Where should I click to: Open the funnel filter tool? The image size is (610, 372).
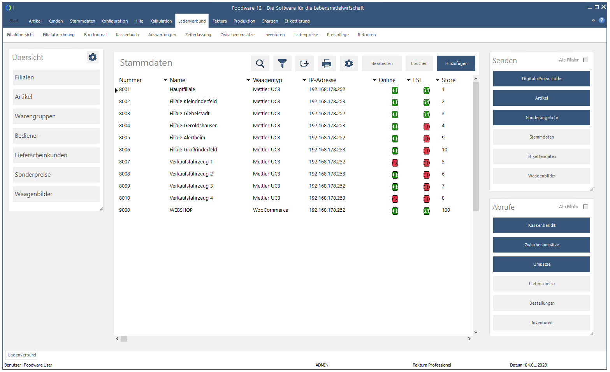282,63
